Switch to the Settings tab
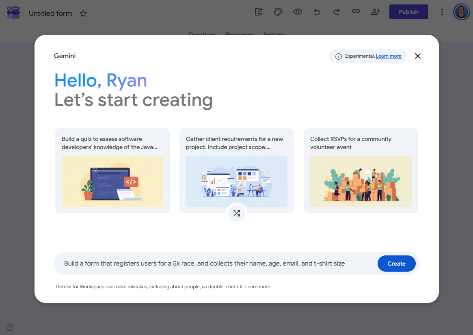This screenshot has width=473, height=335. click(274, 34)
